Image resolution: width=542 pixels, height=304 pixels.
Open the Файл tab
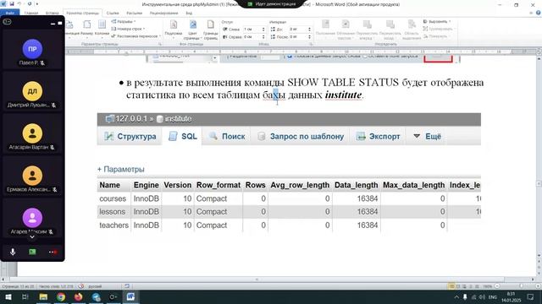(x=10, y=14)
